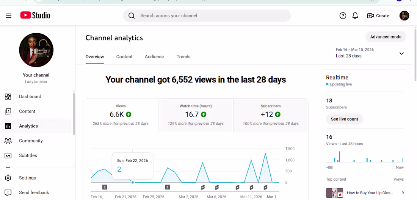
Task: Click the page vertical scrollbar
Action: click(415, 54)
